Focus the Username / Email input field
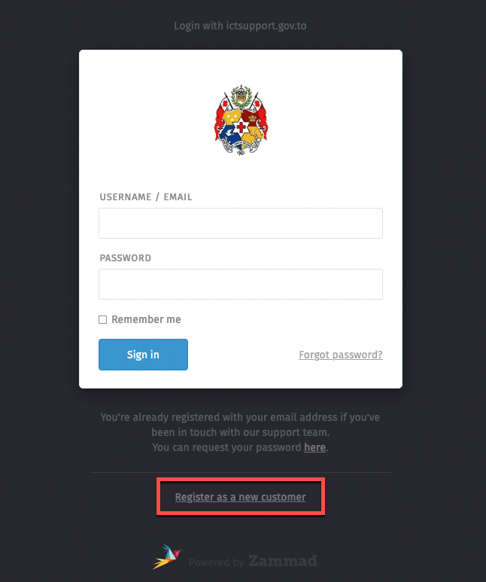 click(x=241, y=224)
